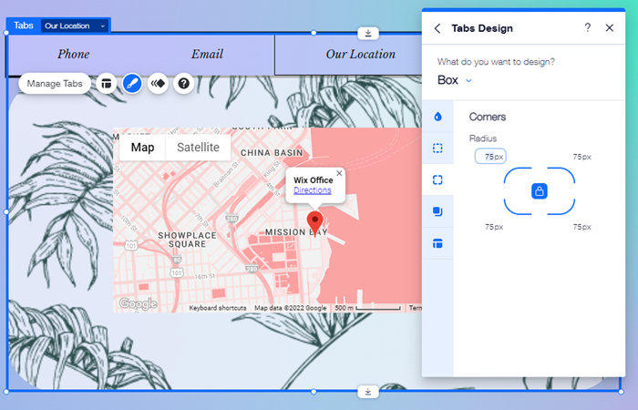The width and height of the screenshot is (638, 410).
Task: Click the bottom stretch download handle
Action: click(368, 392)
